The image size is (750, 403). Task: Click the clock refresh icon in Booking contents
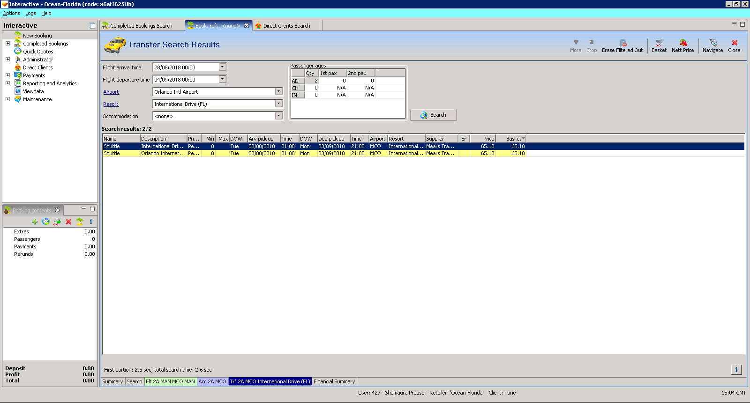46,222
